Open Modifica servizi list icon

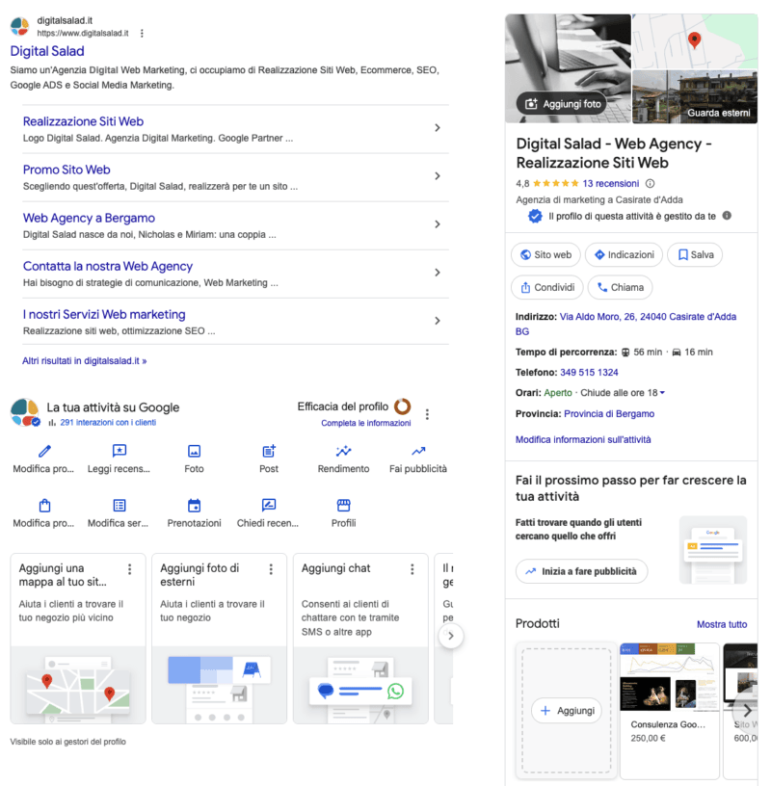coord(119,506)
